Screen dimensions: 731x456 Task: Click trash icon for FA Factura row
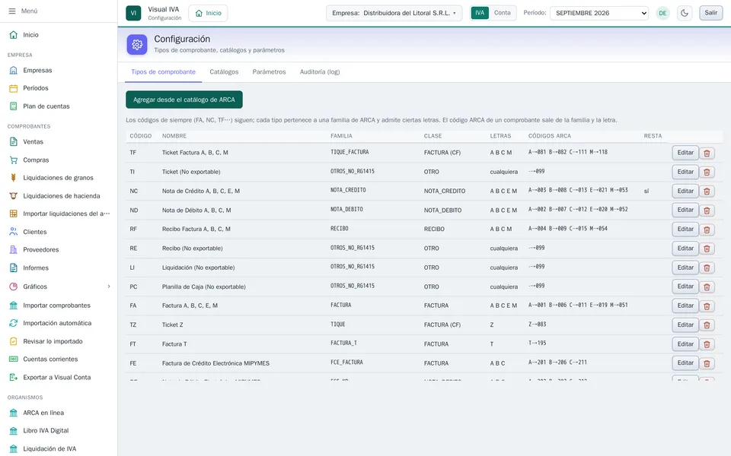707,306
